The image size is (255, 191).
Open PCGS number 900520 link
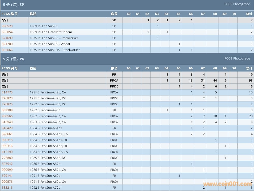pyautogui.click(x=7, y=26)
